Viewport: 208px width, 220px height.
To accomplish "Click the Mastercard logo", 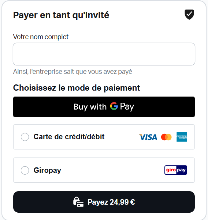I will click(x=166, y=137).
